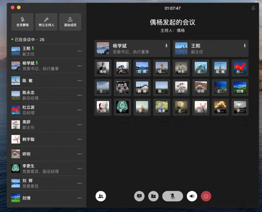Click the 已在会议中 · 26 header

28,40
